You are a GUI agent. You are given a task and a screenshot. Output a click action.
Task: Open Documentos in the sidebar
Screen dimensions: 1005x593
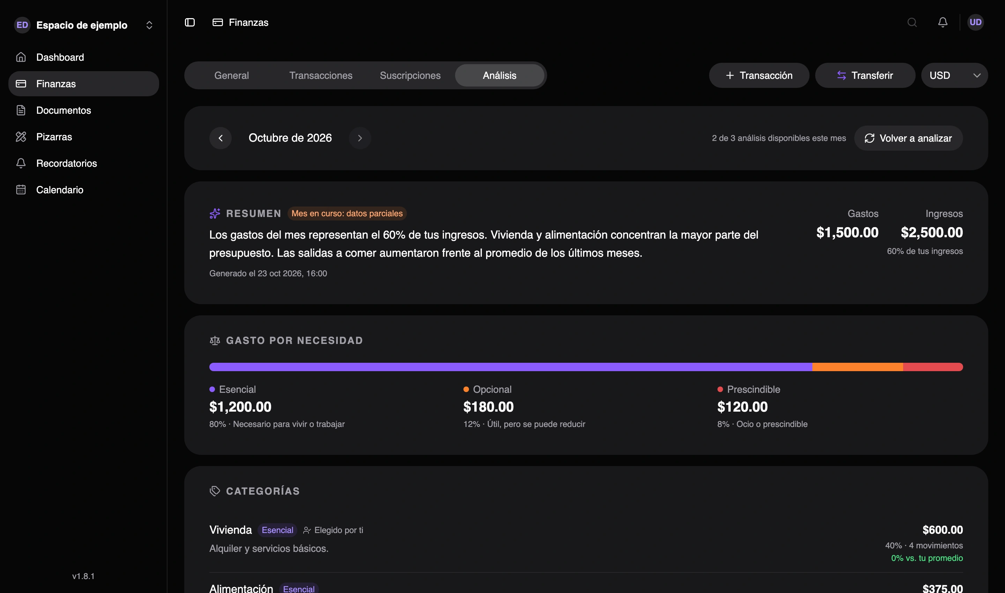(83, 110)
